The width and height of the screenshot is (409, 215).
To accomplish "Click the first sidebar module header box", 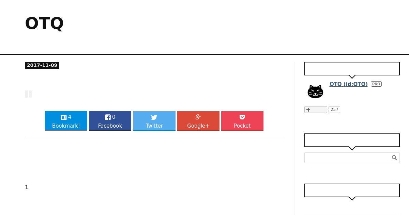I will 352,69.
